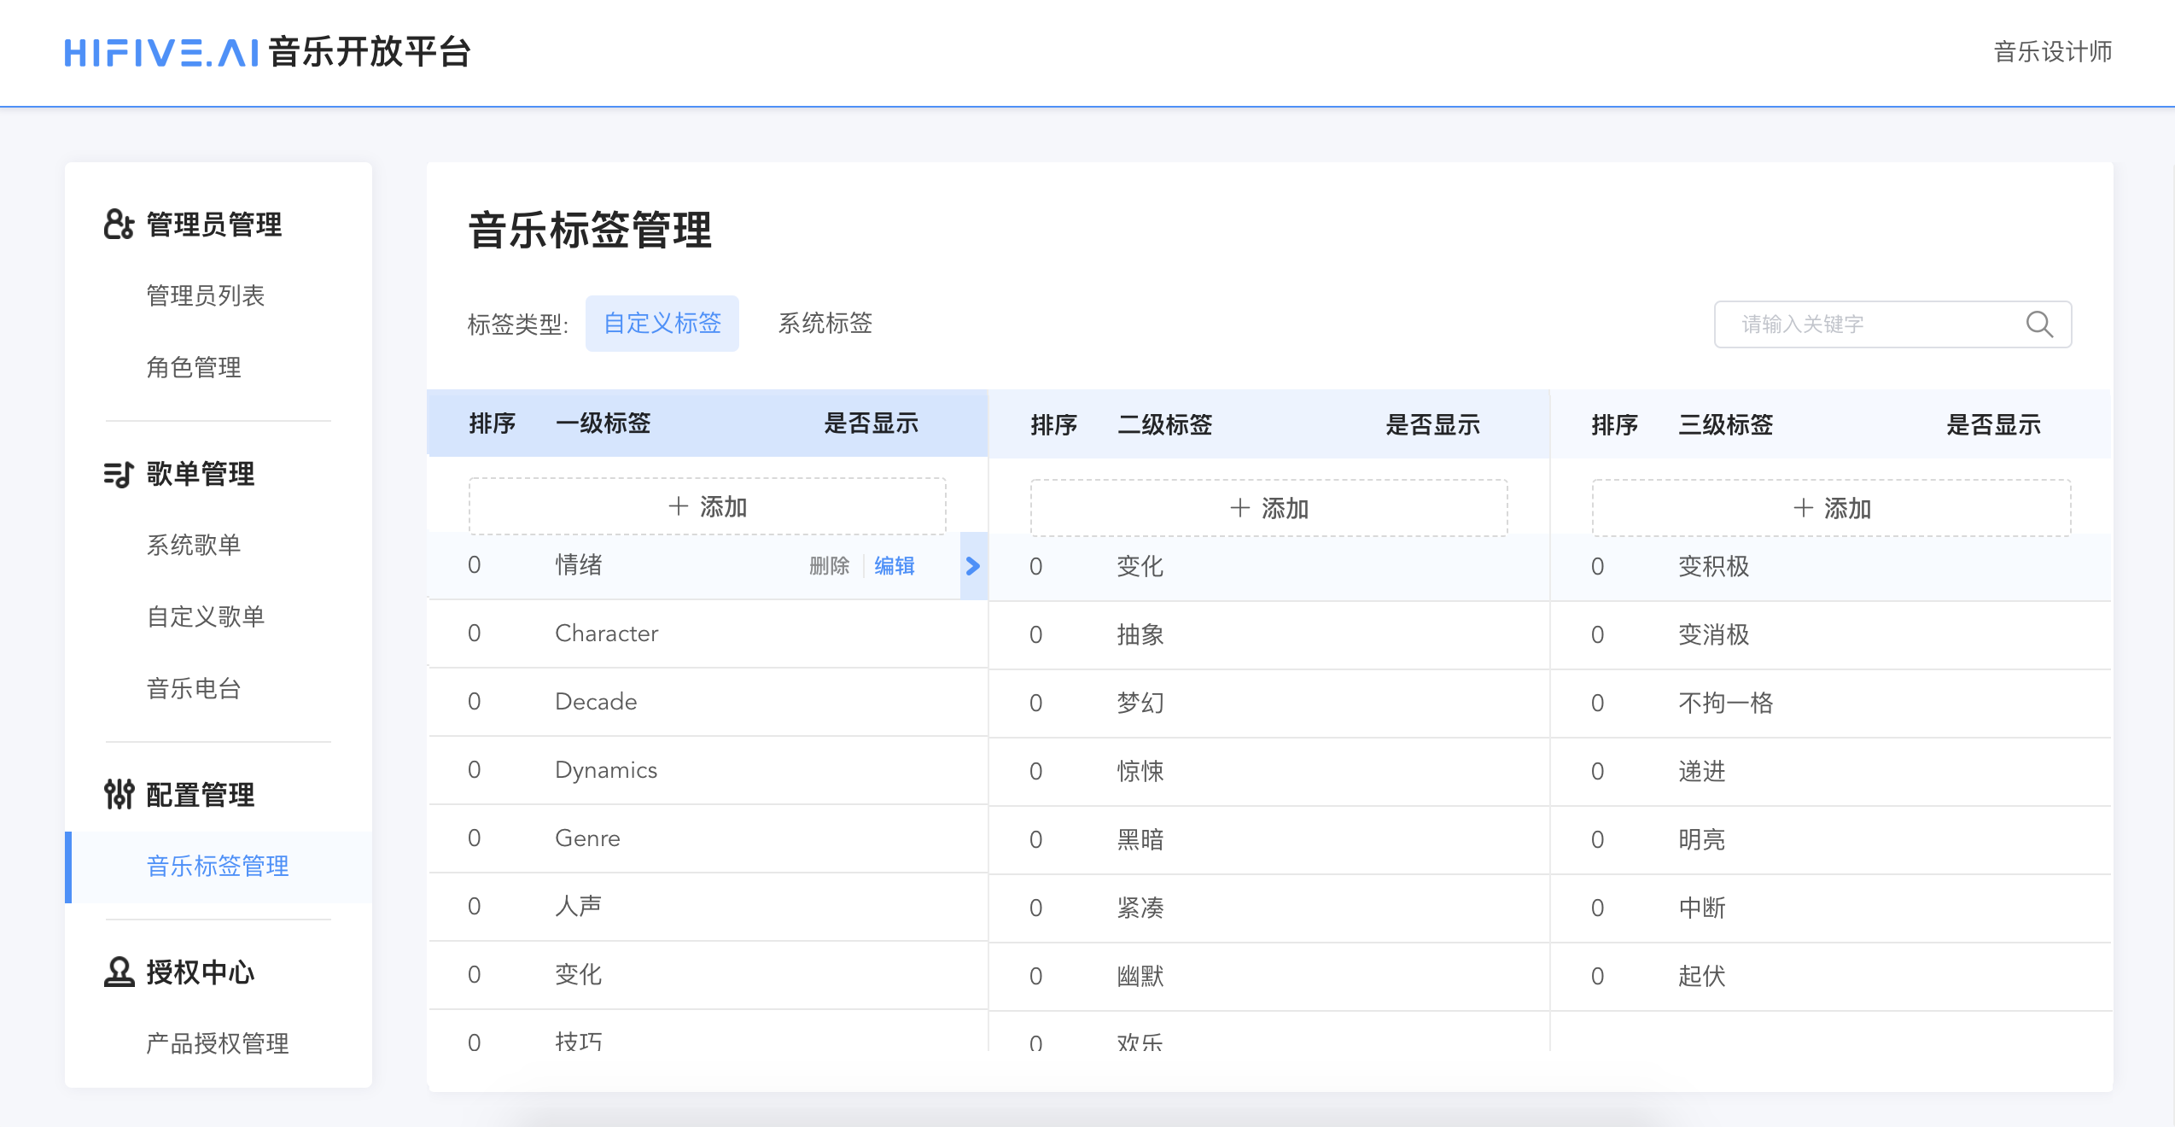
Task: Select the 自定义标签 tab
Action: click(x=662, y=324)
